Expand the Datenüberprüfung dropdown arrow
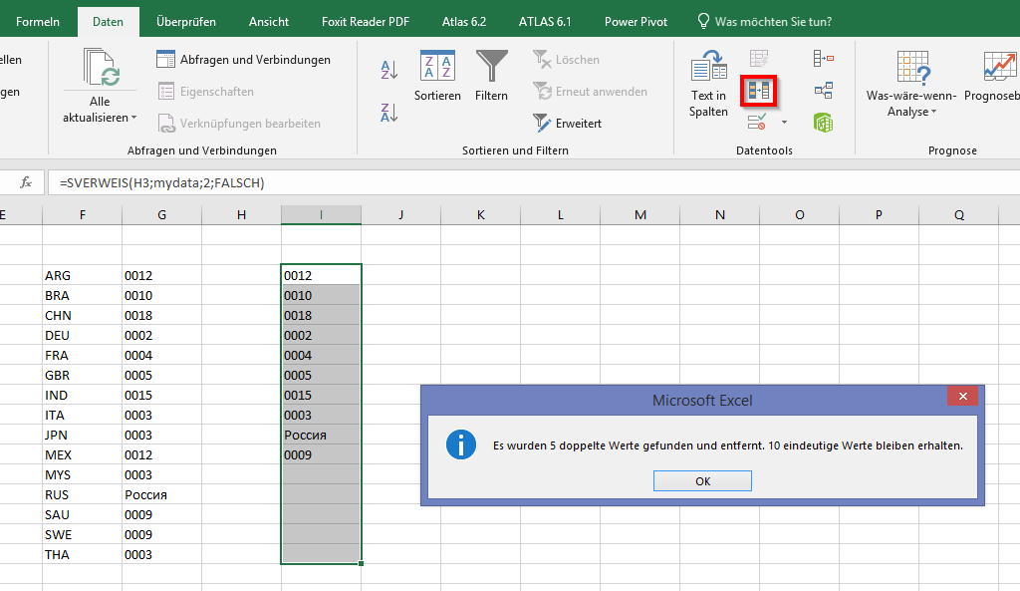1020x591 pixels. click(784, 123)
